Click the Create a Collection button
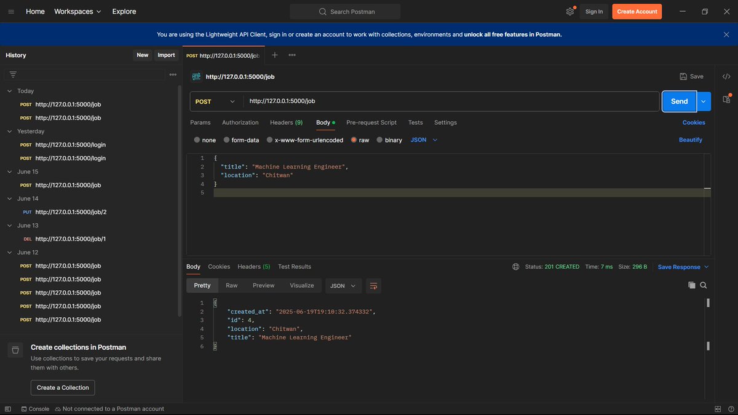This screenshot has width=738, height=415. [x=63, y=388]
